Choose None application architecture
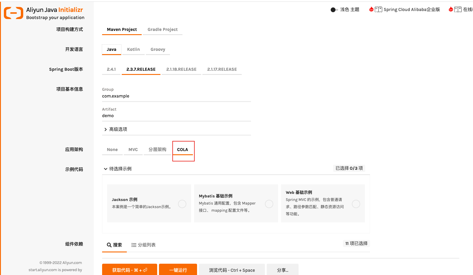Viewport: 473px width, 275px height. tap(112, 150)
